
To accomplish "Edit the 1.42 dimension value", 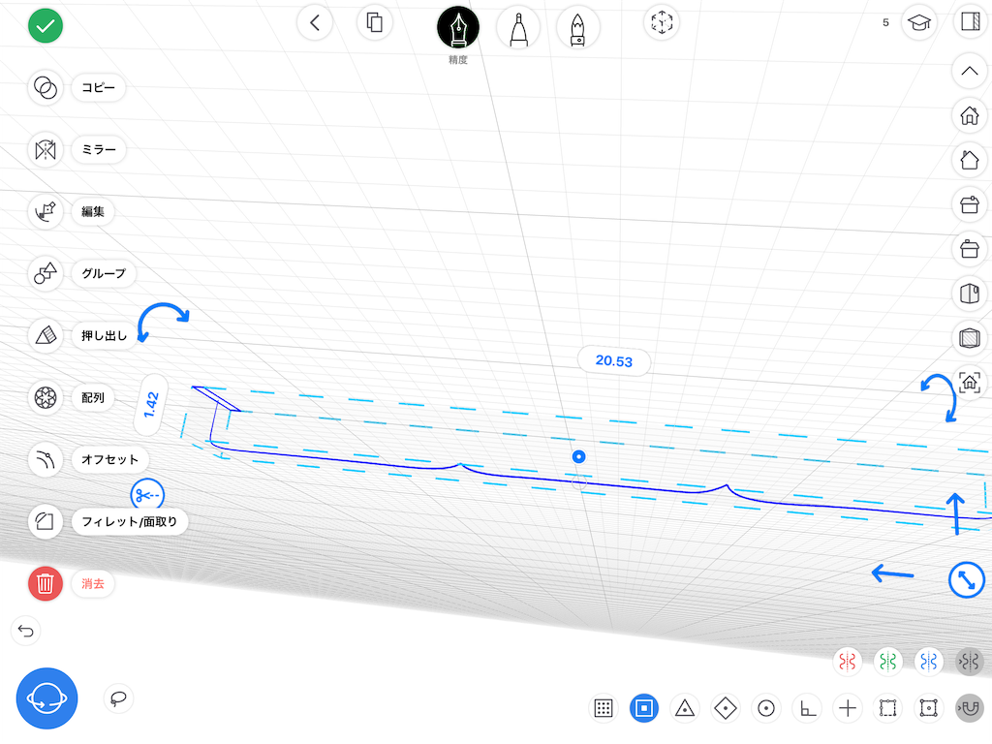I will (150, 405).
